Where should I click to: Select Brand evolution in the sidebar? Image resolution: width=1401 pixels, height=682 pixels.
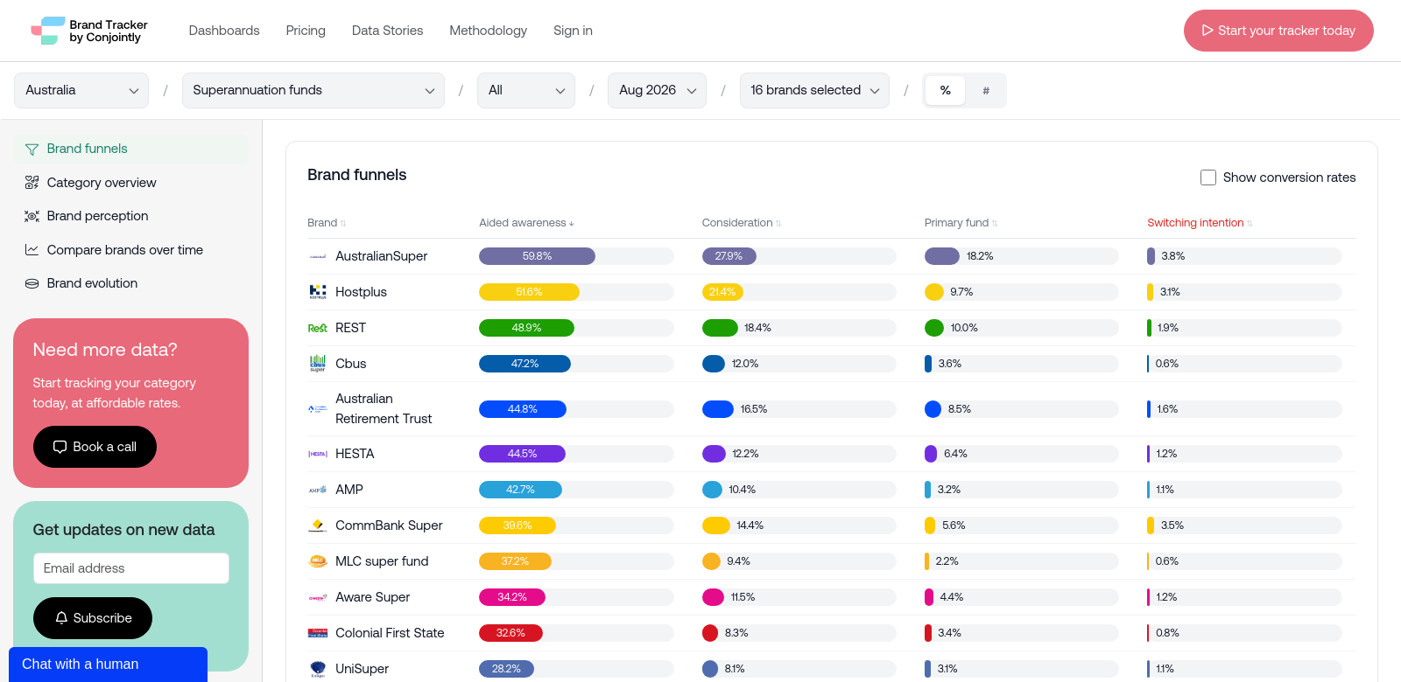[x=131, y=283]
